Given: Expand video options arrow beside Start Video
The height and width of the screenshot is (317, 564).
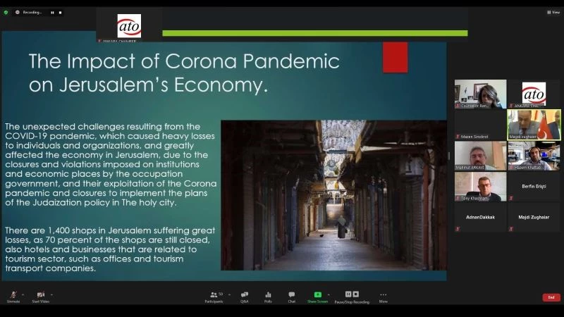Looking at the screenshot, I should [x=51, y=294].
